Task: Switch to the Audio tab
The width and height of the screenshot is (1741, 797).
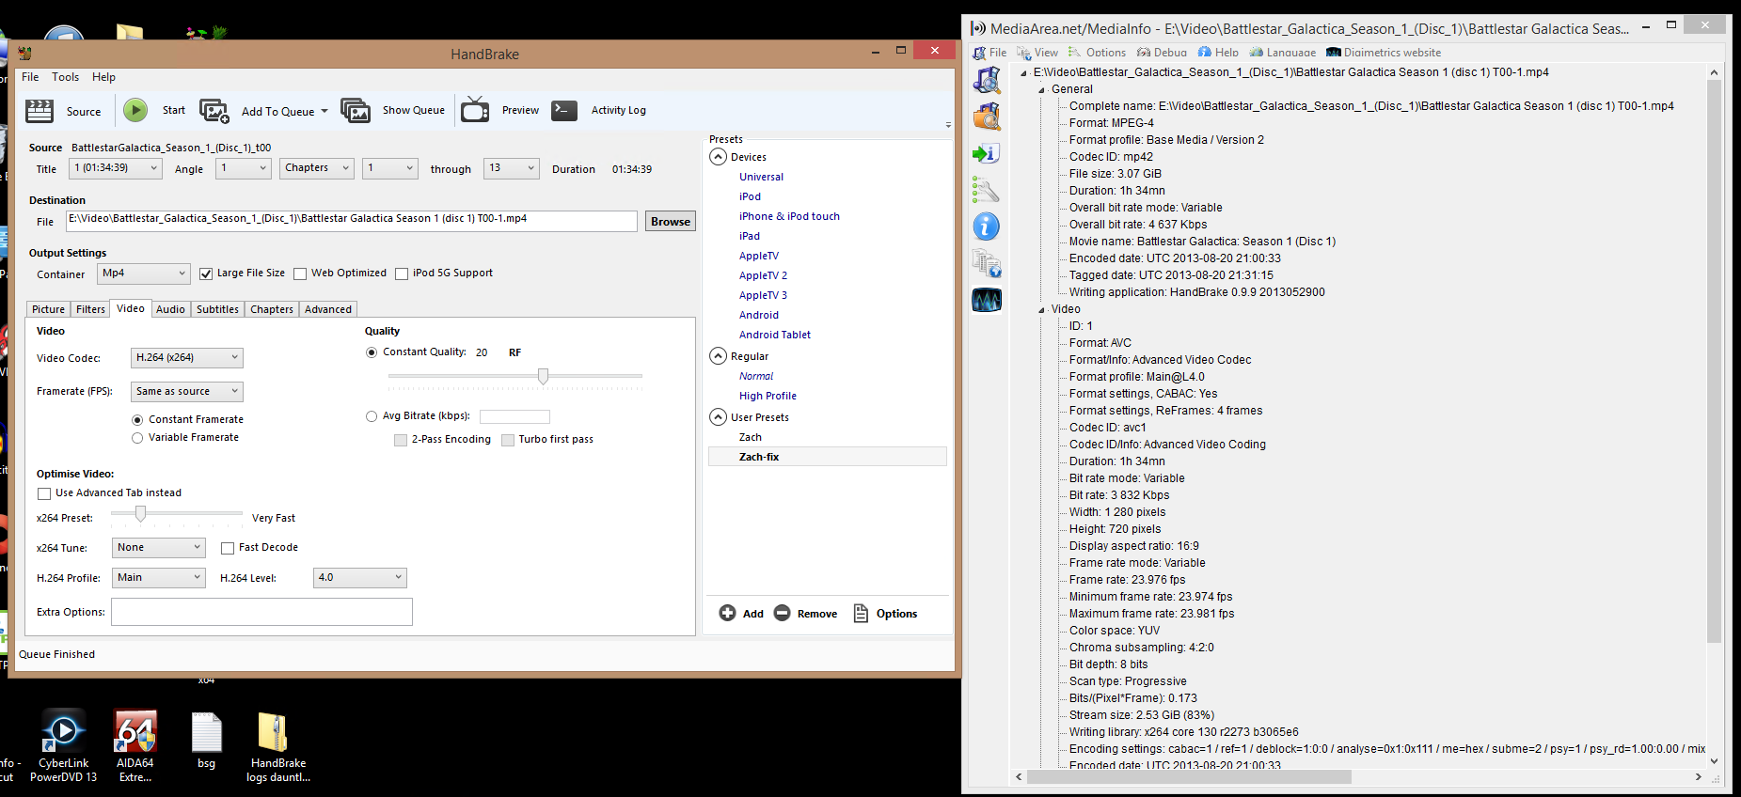Action: (170, 309)
